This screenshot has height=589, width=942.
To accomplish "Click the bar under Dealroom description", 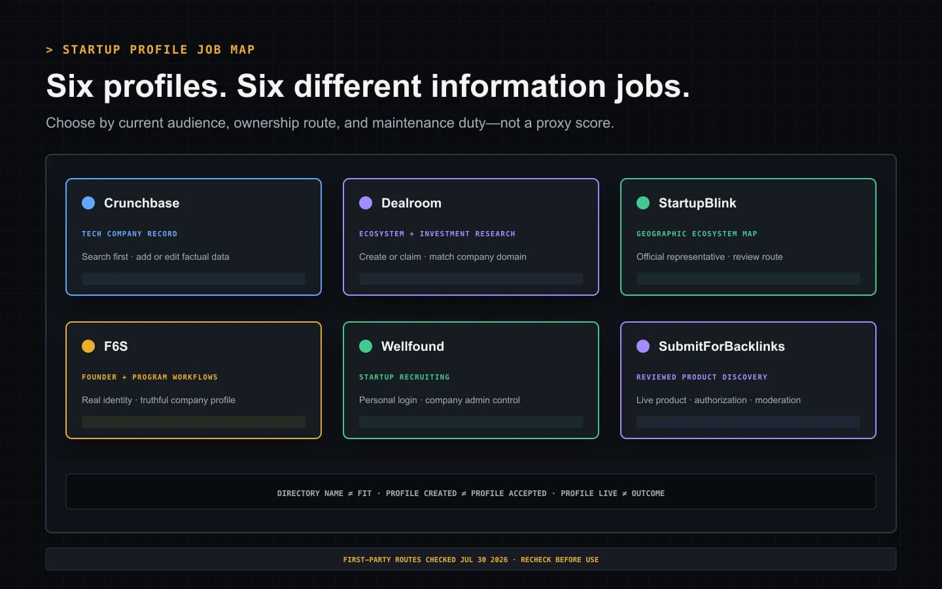I will (x=471, y=279).
